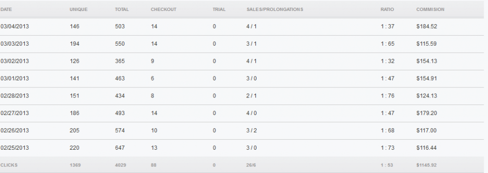Image resolution: width=488 pixels, height=173 pixels.
Task: Select the TOTAL column header
Action: point(122,10)
